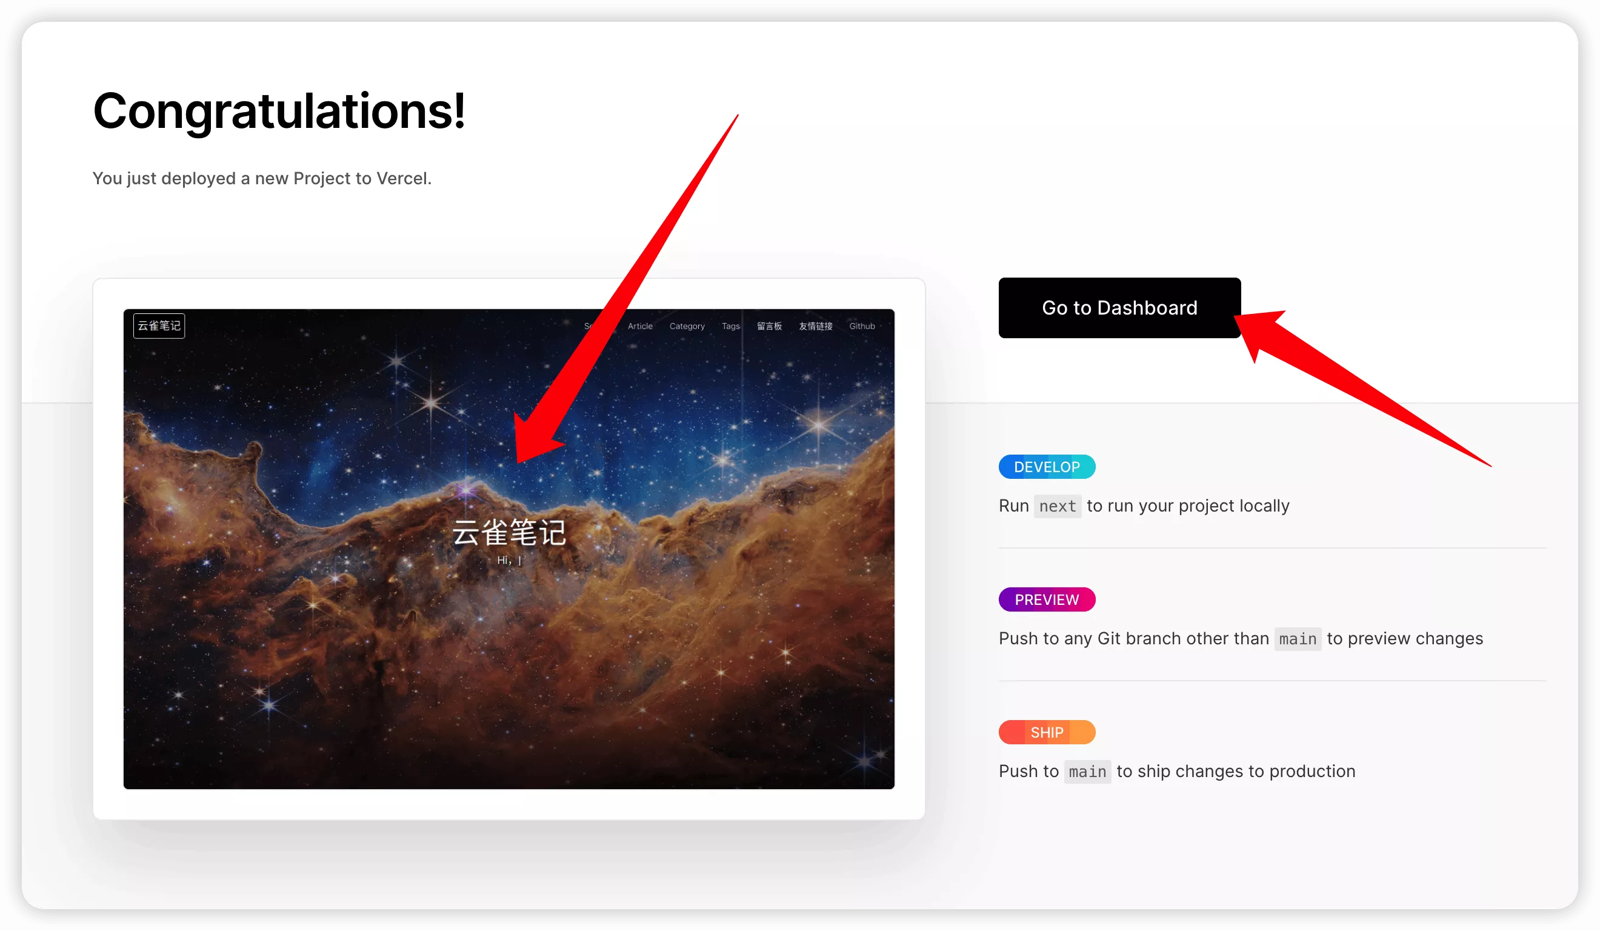The width and height of the screenshot is (1600, 931).
Task: Click the 'next' code snippet
Action: [x=1057, y=506]
